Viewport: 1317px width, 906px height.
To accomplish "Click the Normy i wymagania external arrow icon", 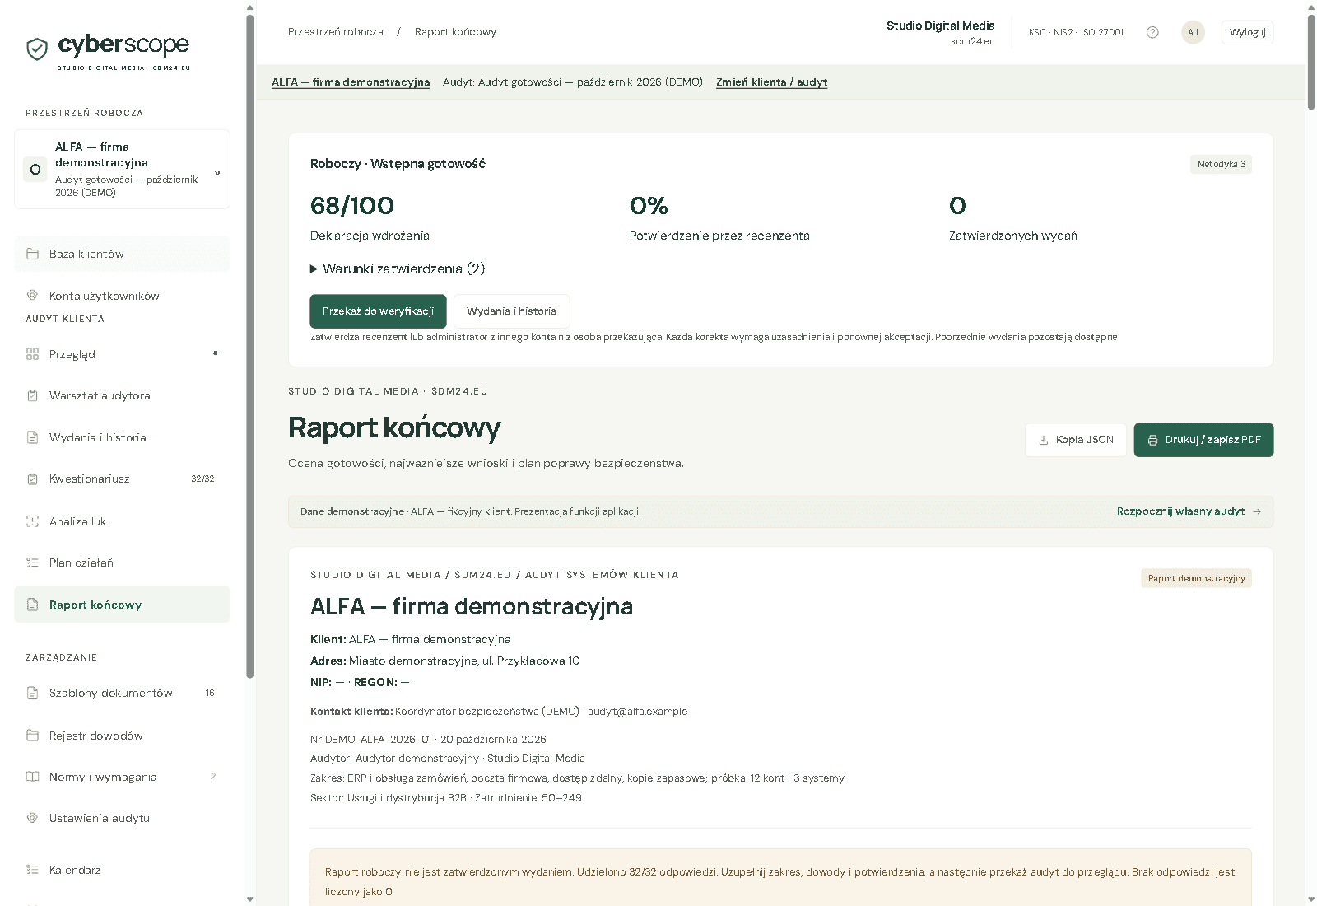I will click(214, 777).
